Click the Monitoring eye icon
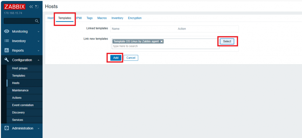Viewport: 302px width, 138px height. pos(7,31)
